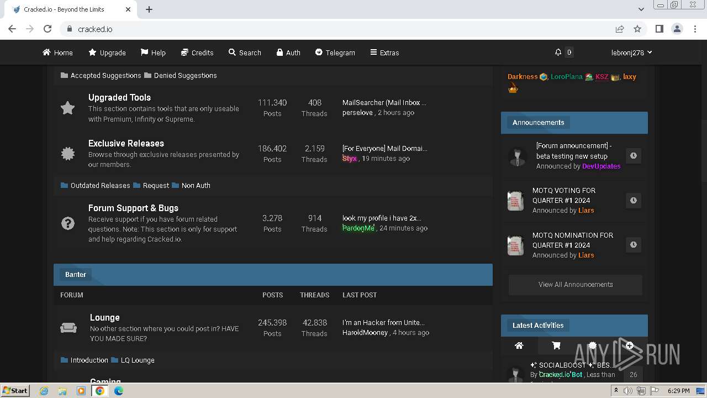Click the Exclusive Releases badge icon
The height and width of the screenshot is (398, 707).
pyautogui.click(x=67, y=154)
